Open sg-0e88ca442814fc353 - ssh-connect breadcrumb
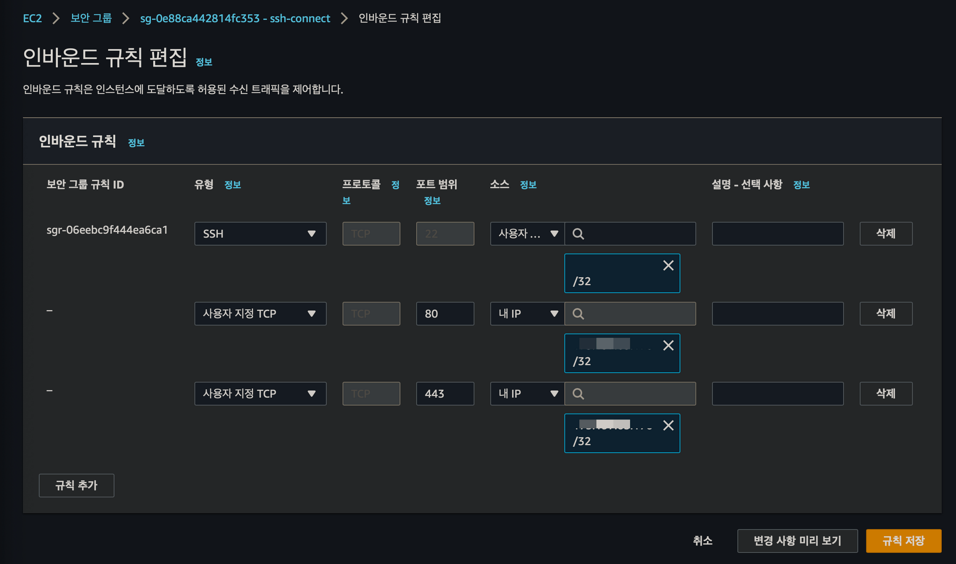This screenshot has width=956, height=564. coord(235,18)
